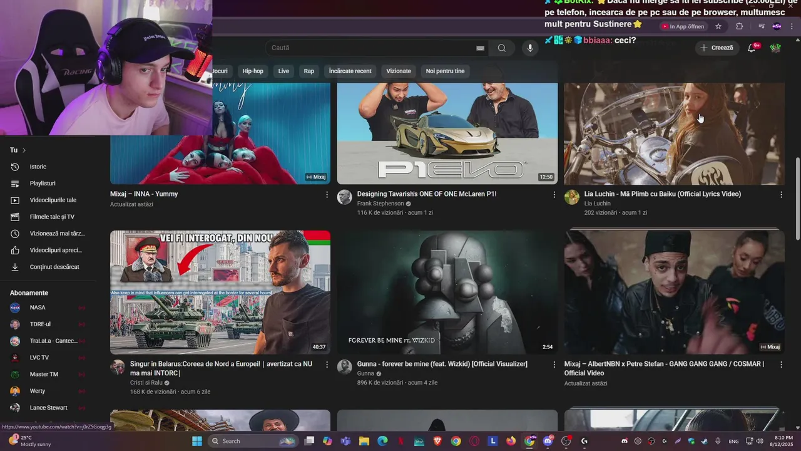The height and width of the screenshot is (451, 801).
Task: Click the In App öffnen button
Action: click(683, 26)
